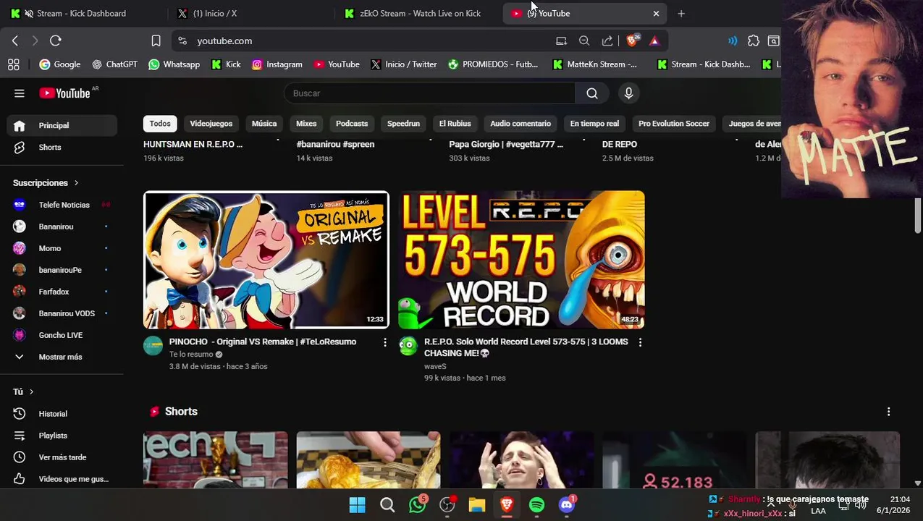Open taskbar search
This screenshot has height=521, width=923.
(x=387, y=505)
